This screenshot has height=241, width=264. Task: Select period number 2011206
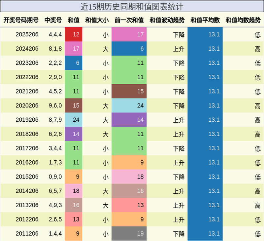click(x=27, y=234)
